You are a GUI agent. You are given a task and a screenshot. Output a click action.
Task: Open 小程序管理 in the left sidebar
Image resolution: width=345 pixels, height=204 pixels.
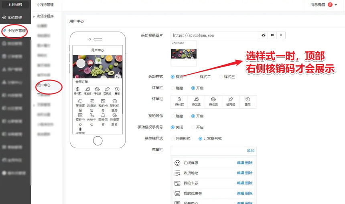click(14, 31)
